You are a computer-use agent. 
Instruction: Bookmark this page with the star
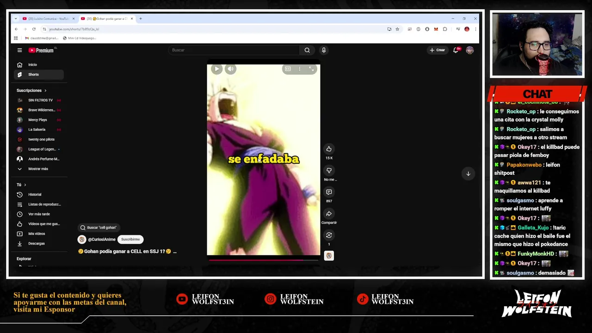(397, 29)
